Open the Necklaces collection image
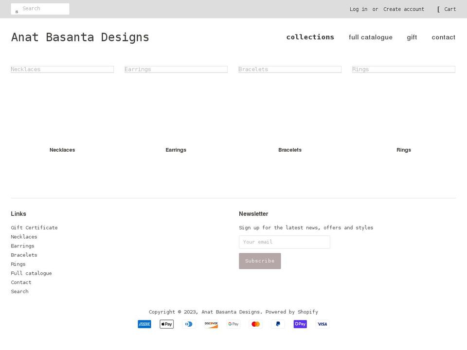This screenshot has height=350, width=467. (x=62, y=70)
